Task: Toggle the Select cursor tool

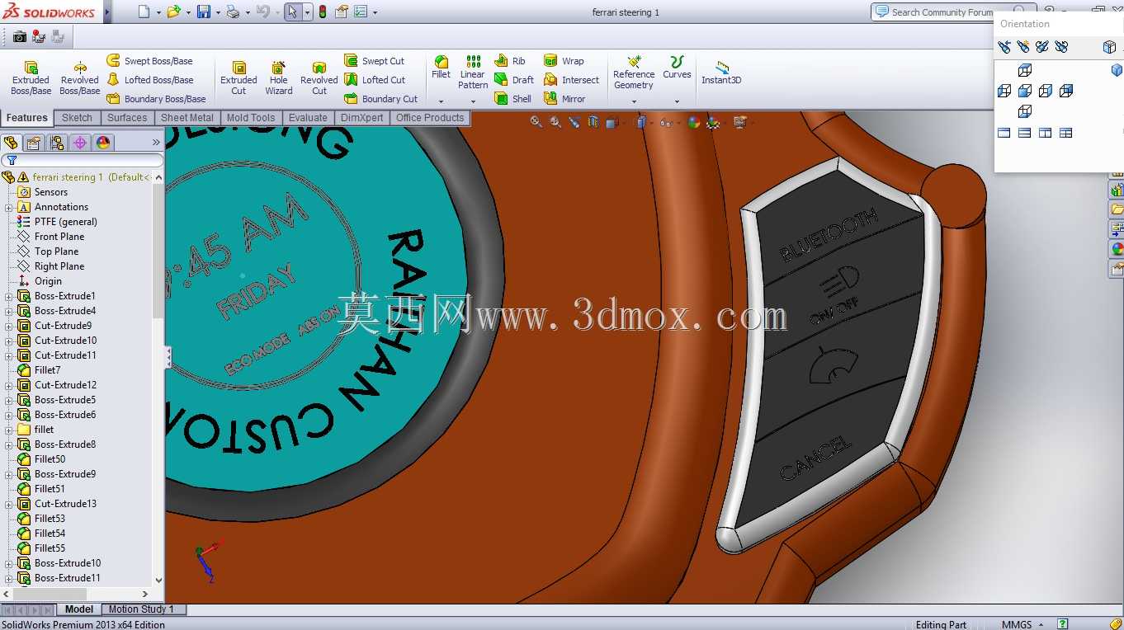Action: click(x=293, y=12)
